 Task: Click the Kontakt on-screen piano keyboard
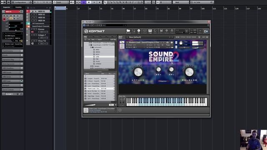[167, 102]
